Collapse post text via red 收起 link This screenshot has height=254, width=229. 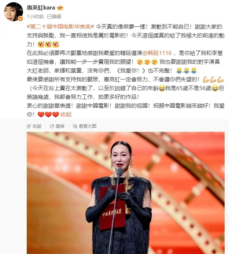click(x=66, y=114)
